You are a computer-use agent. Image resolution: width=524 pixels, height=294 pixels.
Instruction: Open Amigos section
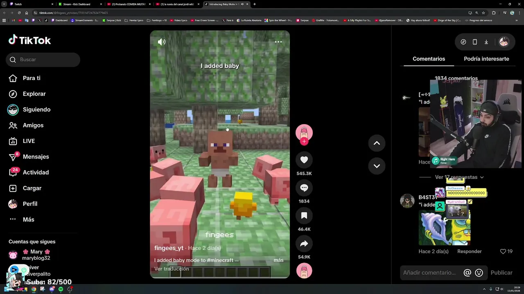tap(26, 125)
